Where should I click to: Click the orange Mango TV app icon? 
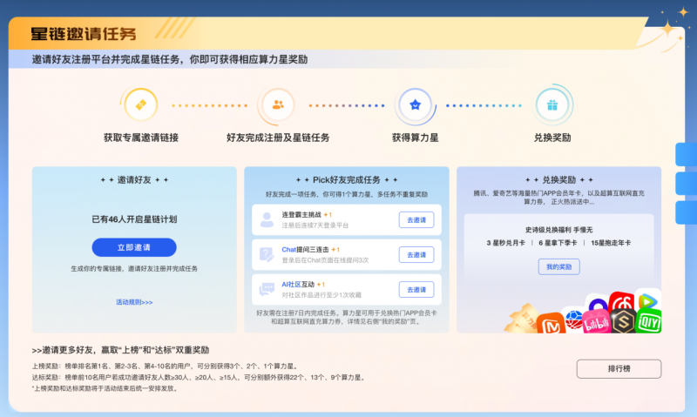(x=551, y=324)
